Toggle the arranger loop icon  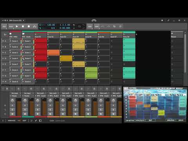pyautogui.click(x=80, y=26)
